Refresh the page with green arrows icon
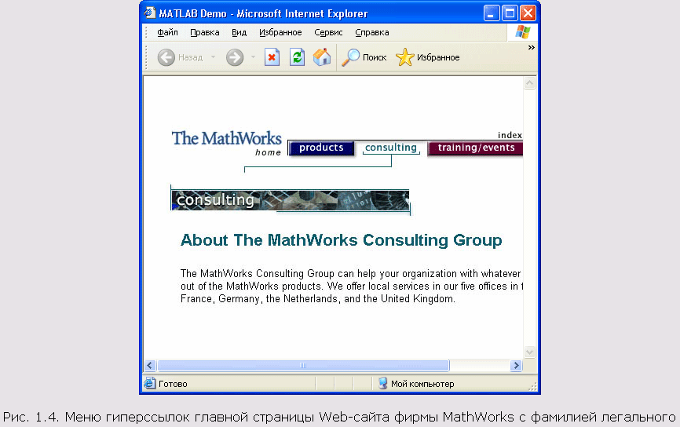Viewport: 680px width, 427px height. [297, 57]
